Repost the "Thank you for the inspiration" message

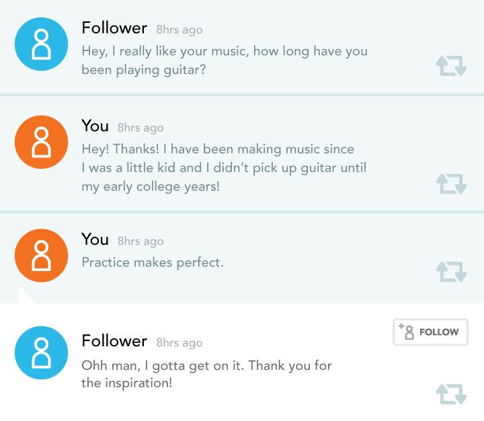(x=451, y=394)
